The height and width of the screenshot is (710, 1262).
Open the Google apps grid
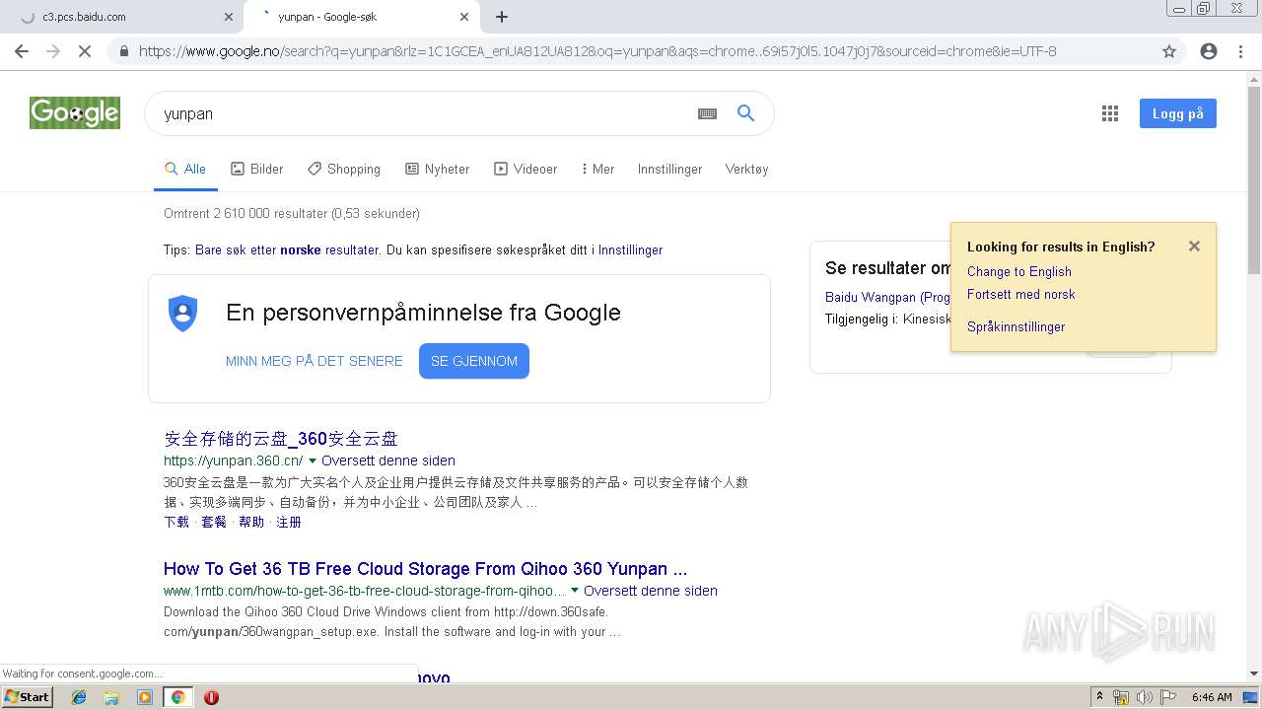(1110, 113)
